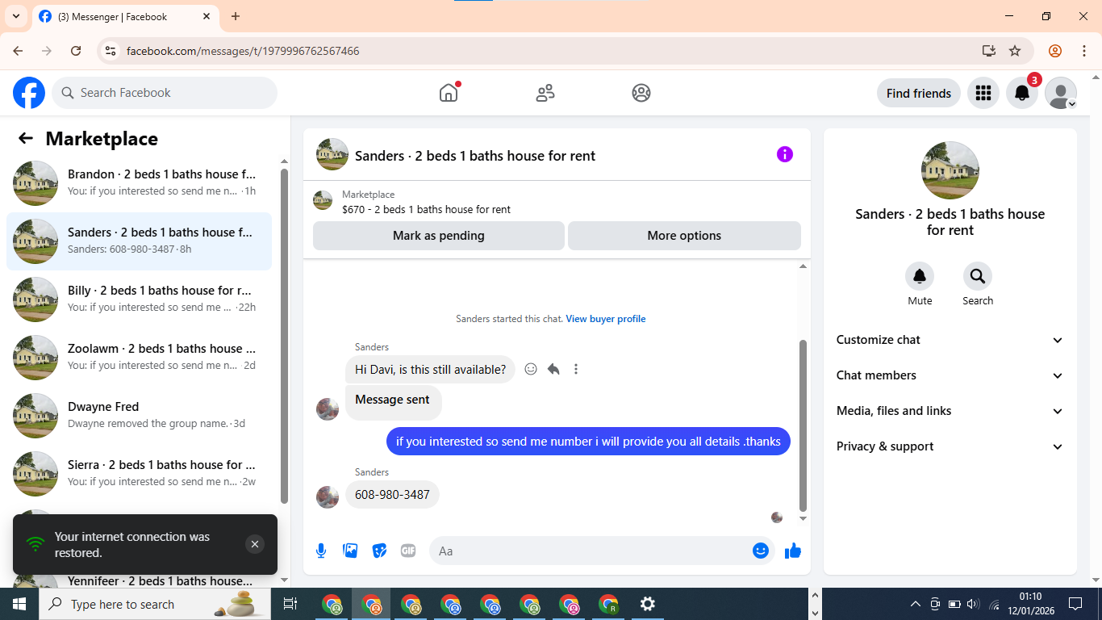Send a thumbs-up like
This screenshot has width=1102, height=620.
point(793,551)
